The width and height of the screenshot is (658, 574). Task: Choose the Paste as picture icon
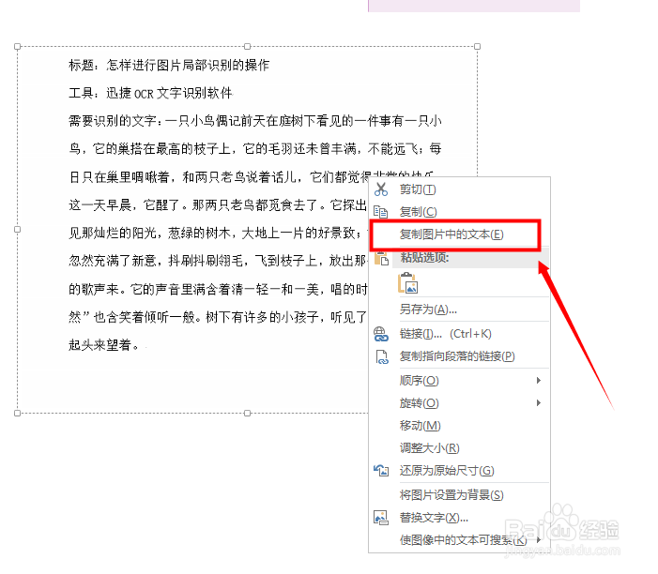[407, 283]
